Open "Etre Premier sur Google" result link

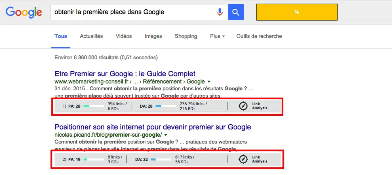pyautogui.click(x=125, y=74)
